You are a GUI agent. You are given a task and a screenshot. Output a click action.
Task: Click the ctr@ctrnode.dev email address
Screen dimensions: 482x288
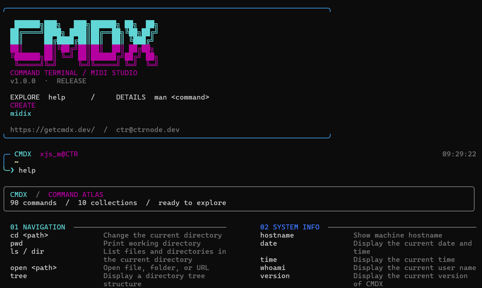148,130
